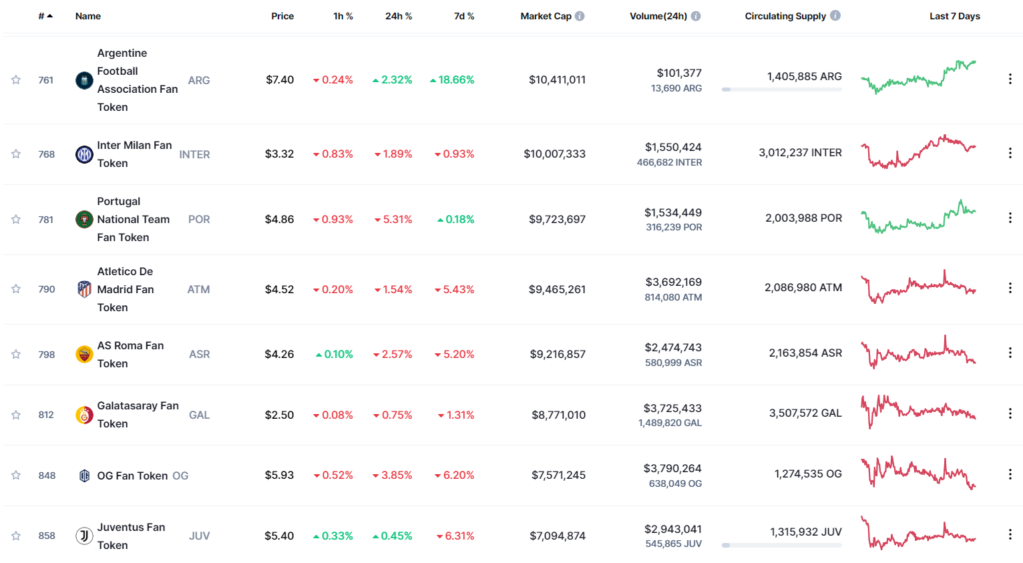This screenshot has width=1023, height=563.
Task: Sort by 7d % column header
Action: coord(464,16)
